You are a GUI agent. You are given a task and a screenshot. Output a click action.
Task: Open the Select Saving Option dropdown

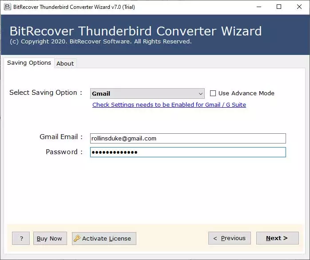(147, 93)
